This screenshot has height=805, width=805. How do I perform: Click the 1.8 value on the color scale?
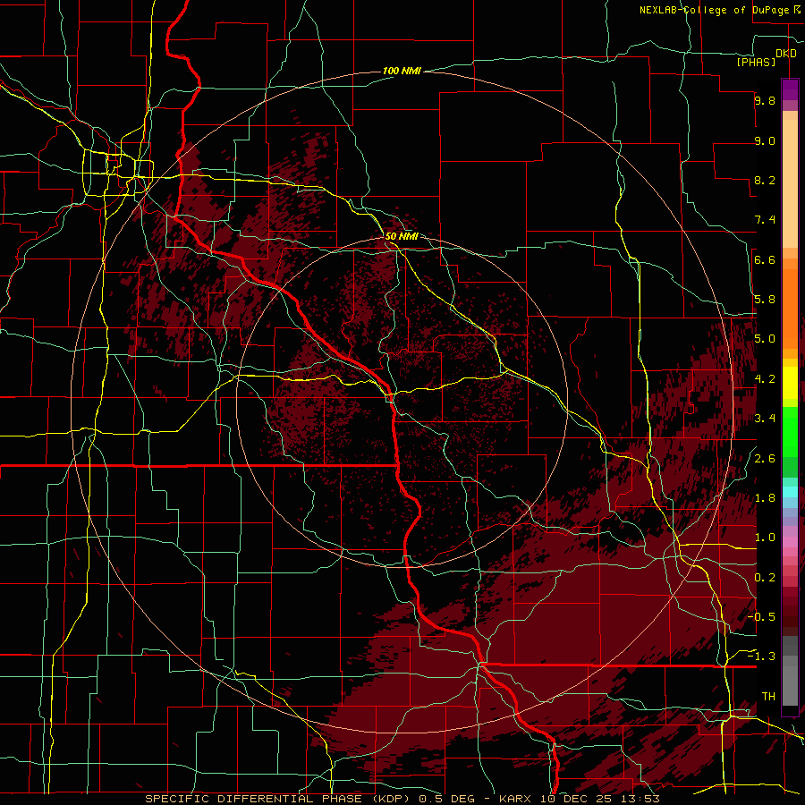765,498
